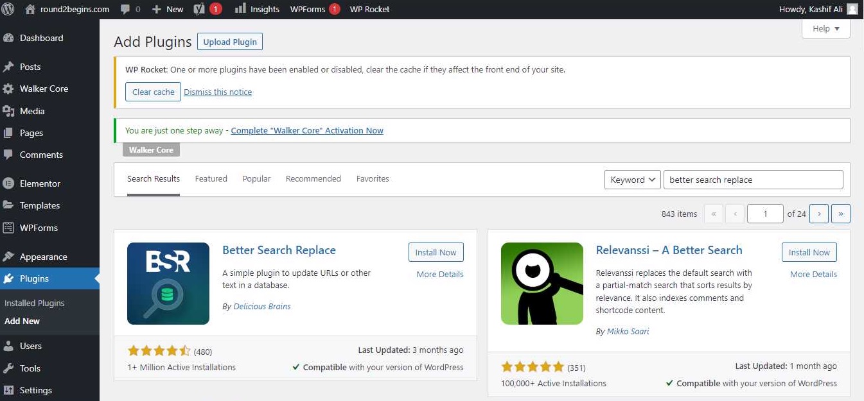This screenshot has height=401, width=864.
Task: Click the Templates folder icon in sidebar
Action: (x=9, y=205)
